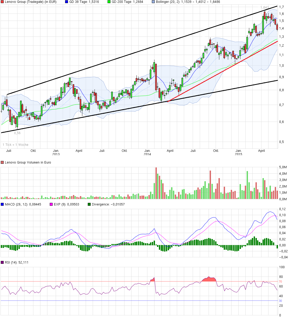Click 'Jan. 2013' on the time axis
Image resolution: width=293 pixels, height=319 pixels.
56,152
